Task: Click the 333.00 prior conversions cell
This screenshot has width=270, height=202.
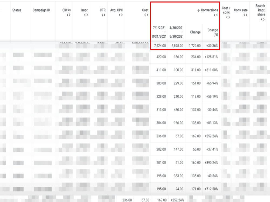Action: (x=178, y=176)
